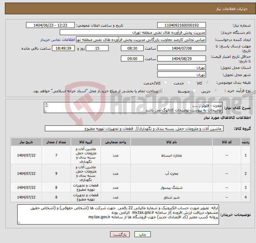The width and height of the screenshot is (256, 243).
Task: Click the تعداد / مقدار column header
Action: 56,142
